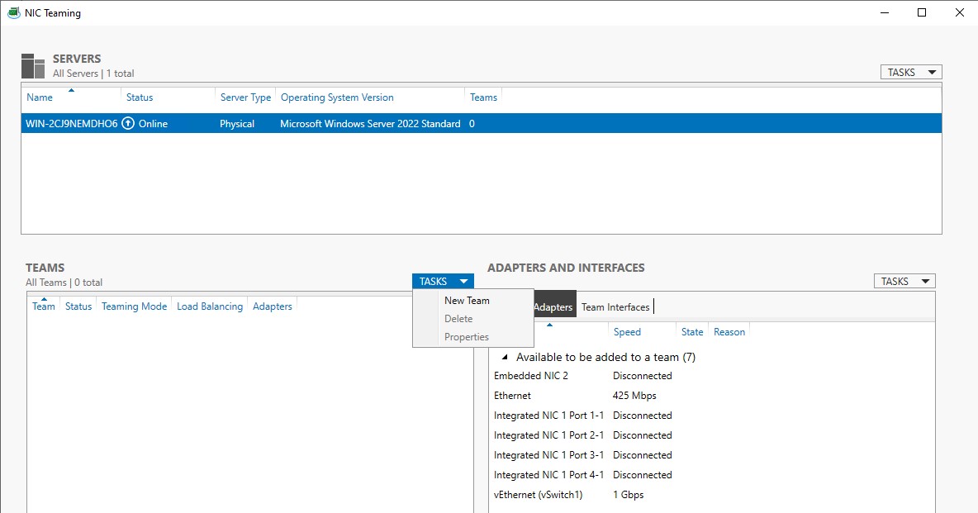
Task: Collapse the Available to be added to a team group
Action: (x=505, y=356)
